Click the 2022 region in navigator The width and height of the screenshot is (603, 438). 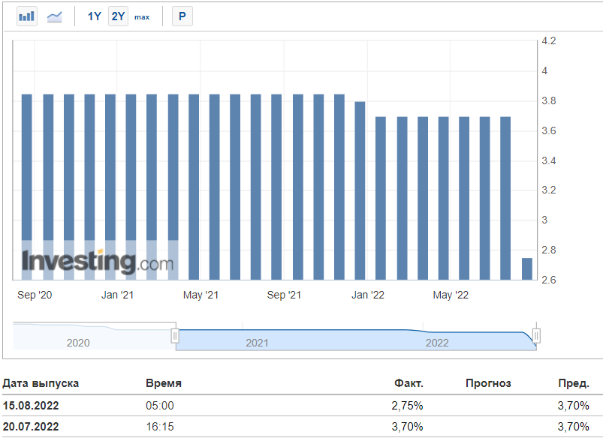(x=436, y=343)
